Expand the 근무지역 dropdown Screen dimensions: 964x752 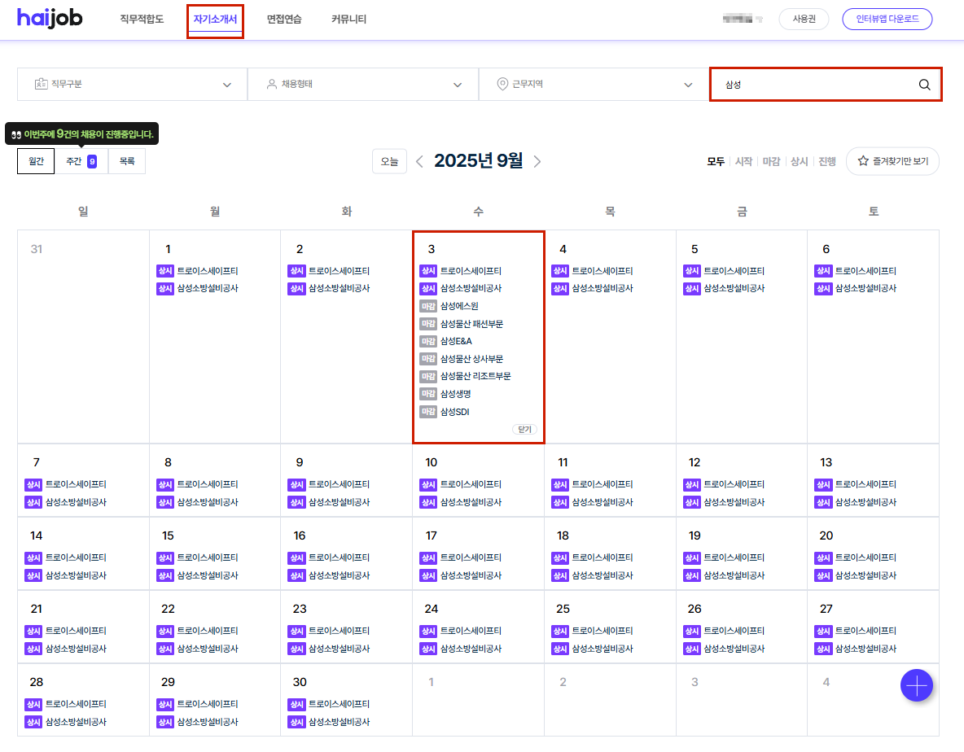tap(594, 85)
